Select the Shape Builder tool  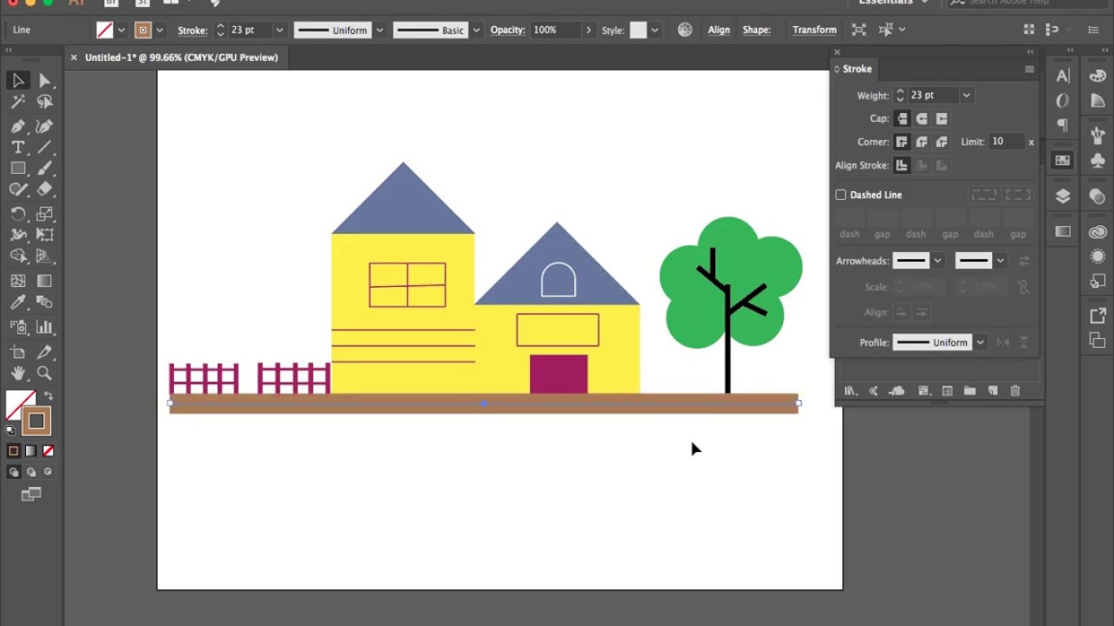(x=18, y=256)
